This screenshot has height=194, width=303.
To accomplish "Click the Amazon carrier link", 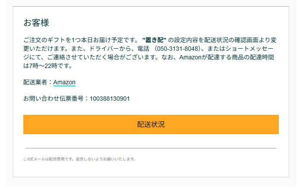I will point(64,82).
